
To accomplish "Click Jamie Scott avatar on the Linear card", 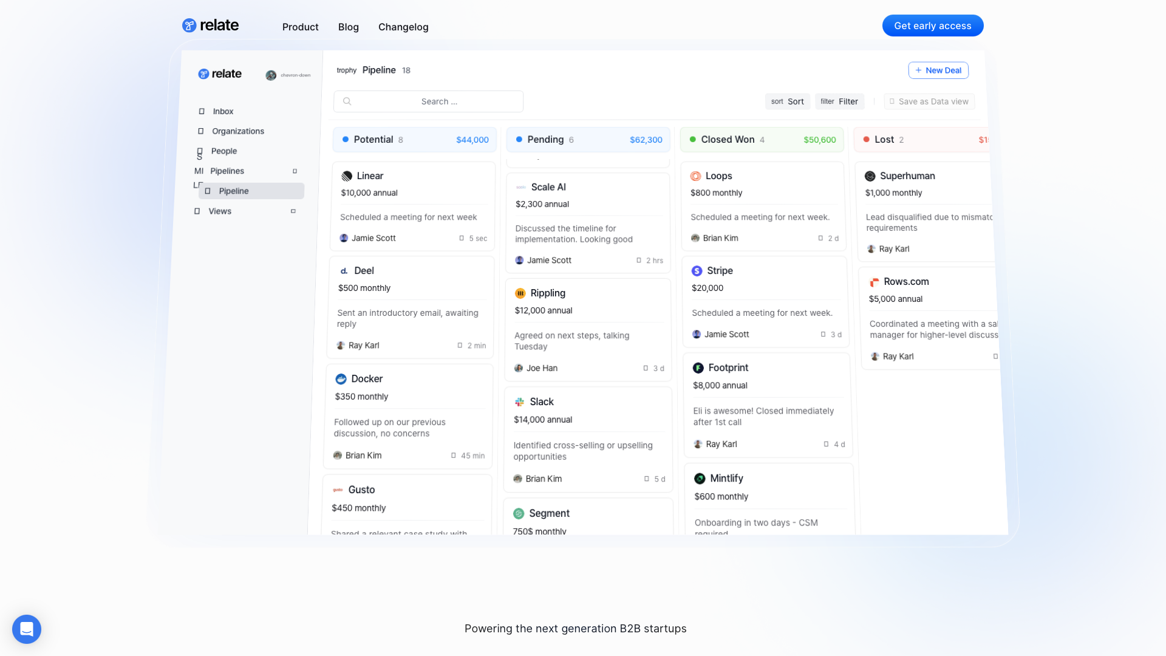I will [x=344, y=238].
